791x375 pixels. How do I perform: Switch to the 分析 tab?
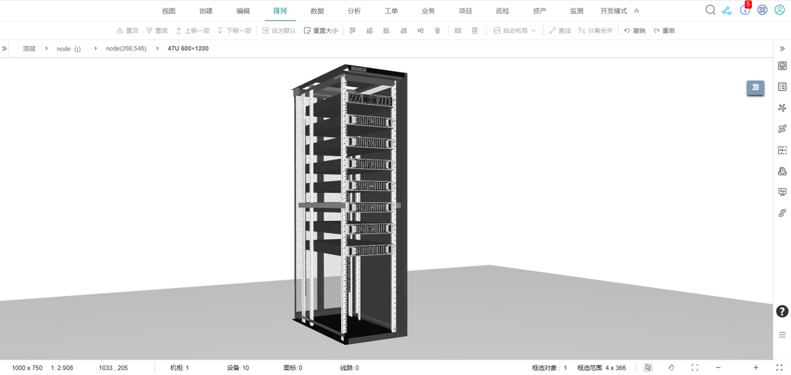click(354, 11)
